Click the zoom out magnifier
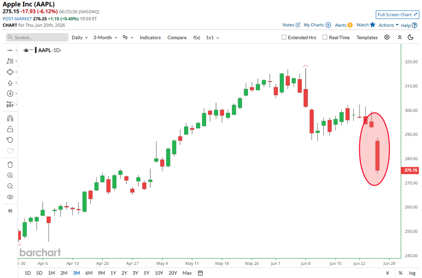Viewport: 422px width, 278px height. 10,186
